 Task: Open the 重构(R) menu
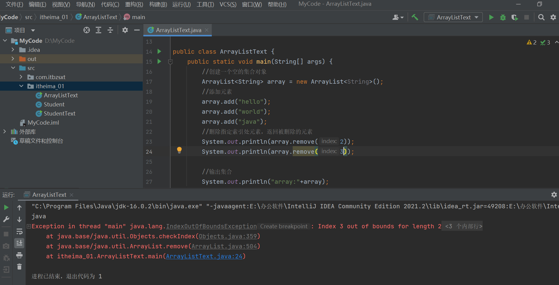pos(134,4)
